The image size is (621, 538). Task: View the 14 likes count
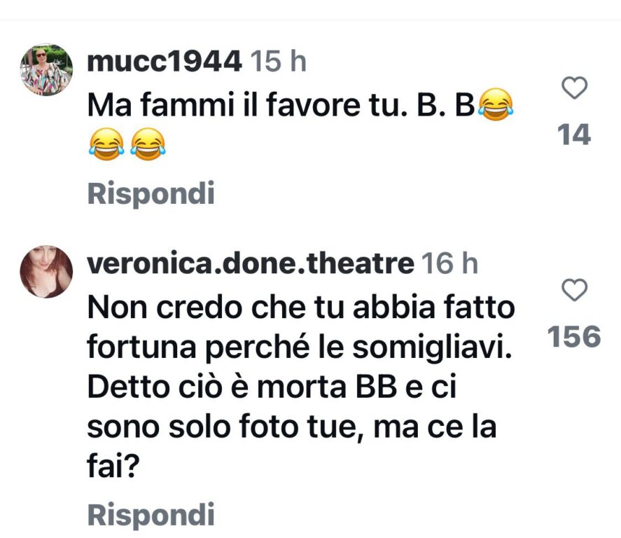(x=575, y=134)
